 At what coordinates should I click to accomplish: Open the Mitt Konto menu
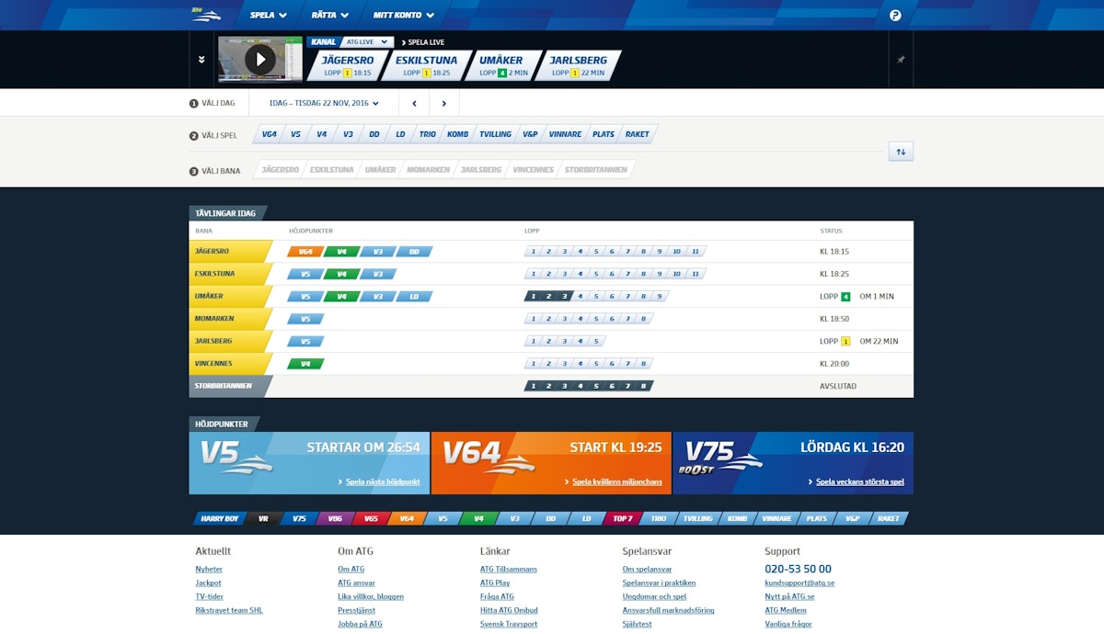(x=403, y=16)
